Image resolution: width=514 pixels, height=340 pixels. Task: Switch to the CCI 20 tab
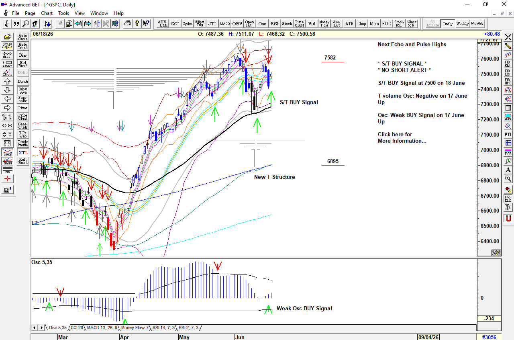coord(76,328)
